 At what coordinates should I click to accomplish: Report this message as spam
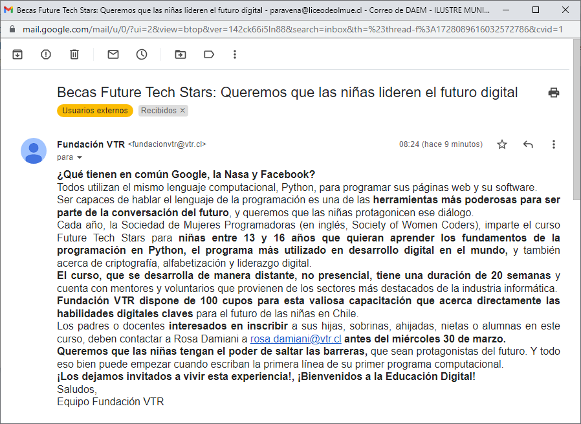click(46, 54)
